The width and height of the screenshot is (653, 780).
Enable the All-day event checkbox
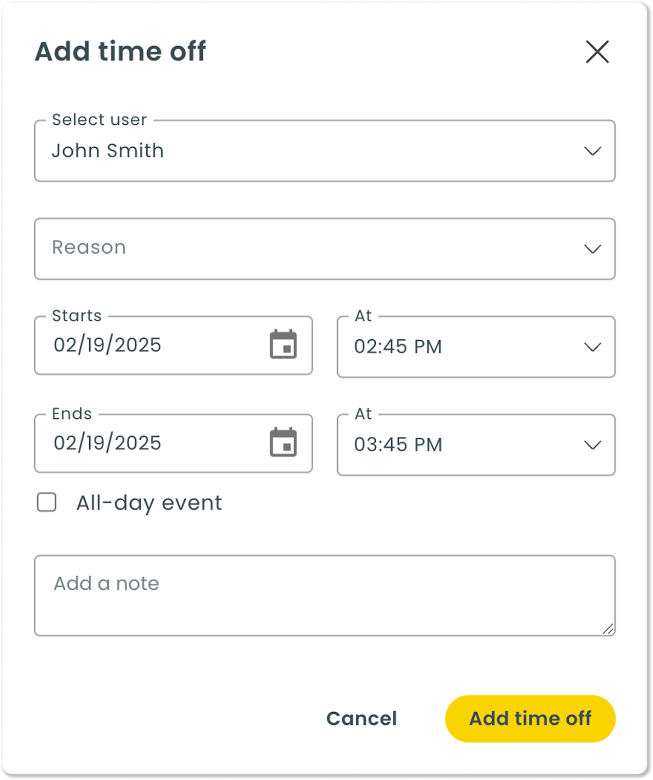(47, 502)
